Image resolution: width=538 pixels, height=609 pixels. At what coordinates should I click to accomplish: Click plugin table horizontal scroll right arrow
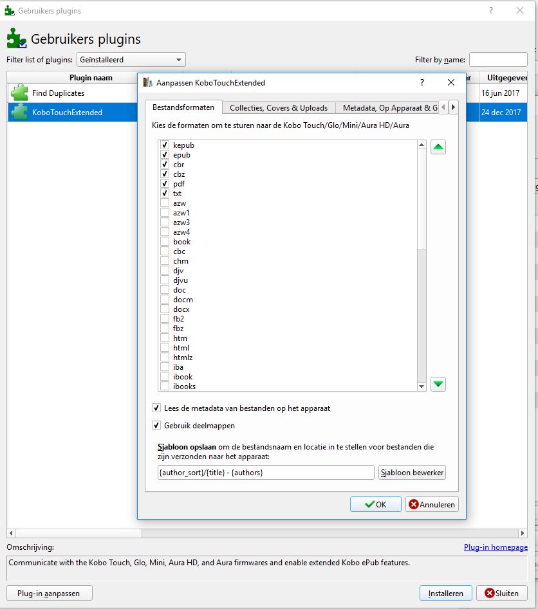click(x=523, y=533)
